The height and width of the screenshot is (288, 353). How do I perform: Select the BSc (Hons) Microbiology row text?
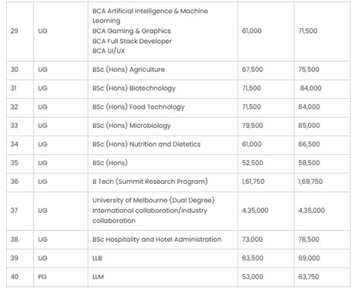(131, 126)
